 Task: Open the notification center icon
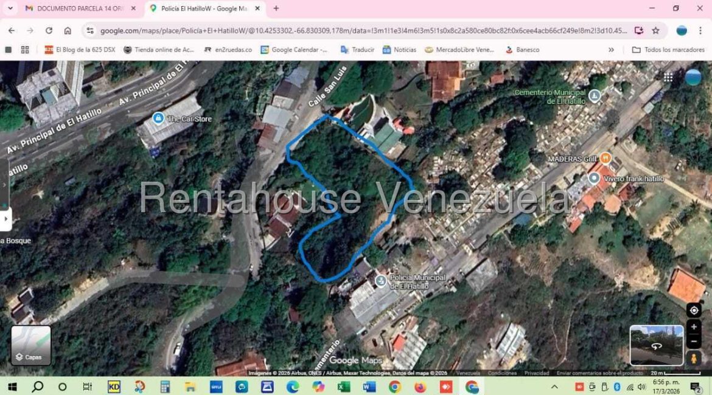[695, 387]
